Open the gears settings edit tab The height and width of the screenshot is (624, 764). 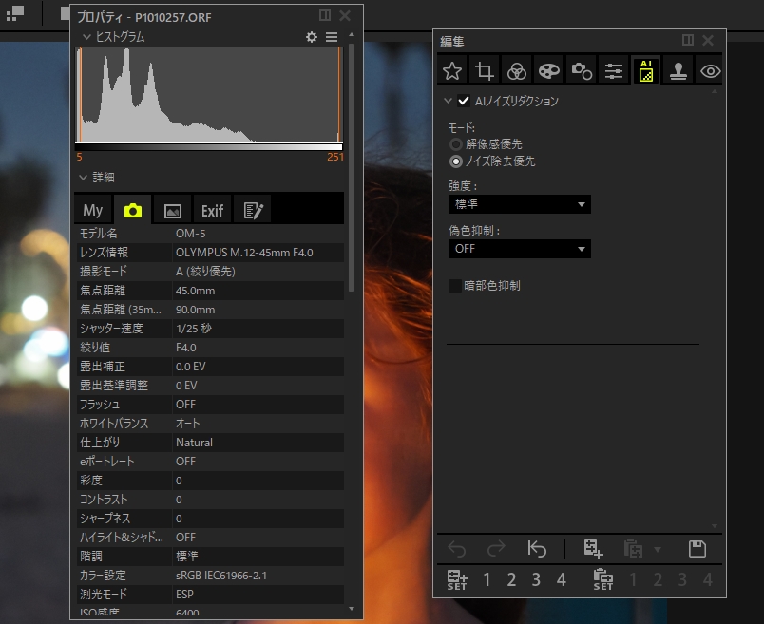[x=582, y=71]
